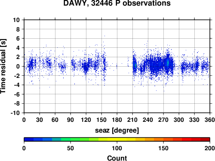This screenshot has width=215, height=161.
Task: Click the outlier point above residual 6
Action: coord(104,36)
